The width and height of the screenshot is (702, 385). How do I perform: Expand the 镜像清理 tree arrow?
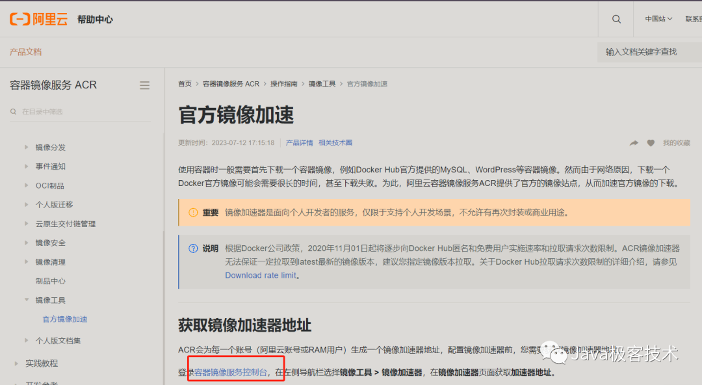tap(27, 261)
